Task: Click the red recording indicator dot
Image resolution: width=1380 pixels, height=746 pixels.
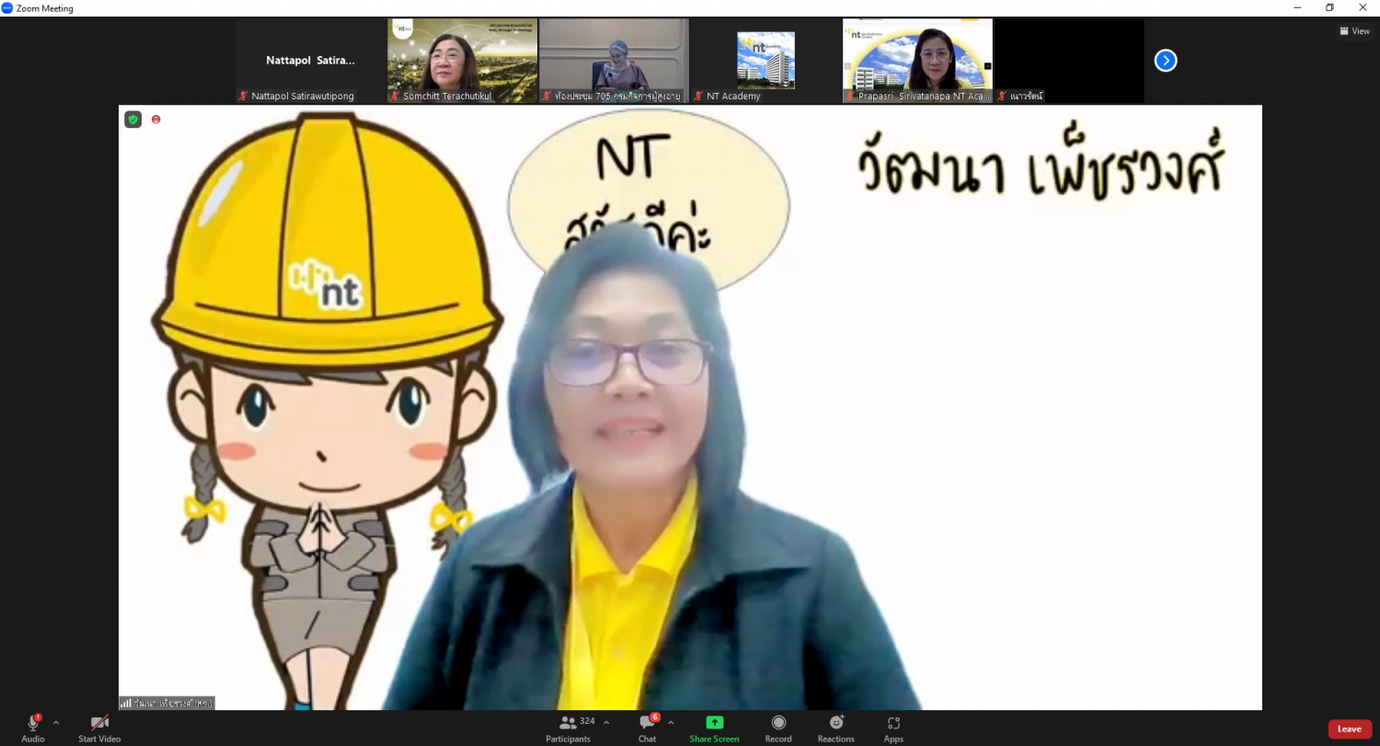Action: 155,120
